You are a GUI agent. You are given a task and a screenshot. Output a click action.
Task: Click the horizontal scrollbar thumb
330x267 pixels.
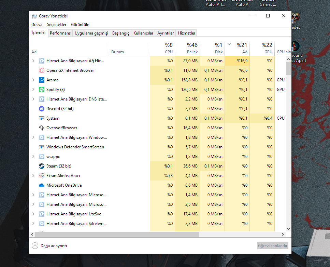[117, 234]
